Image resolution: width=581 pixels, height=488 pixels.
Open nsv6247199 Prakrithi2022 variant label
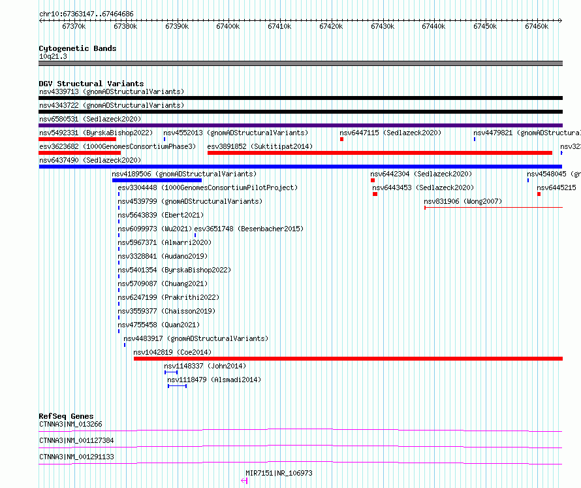click(x=168, y=297)
